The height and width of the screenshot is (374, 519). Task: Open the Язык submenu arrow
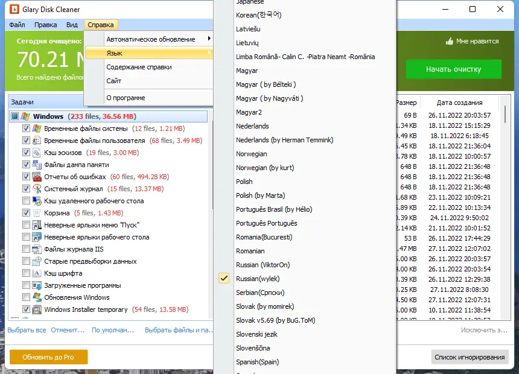pos(209,52)
